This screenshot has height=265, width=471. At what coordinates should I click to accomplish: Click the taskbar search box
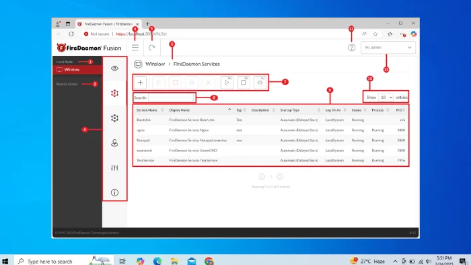(x=63, y=261)
